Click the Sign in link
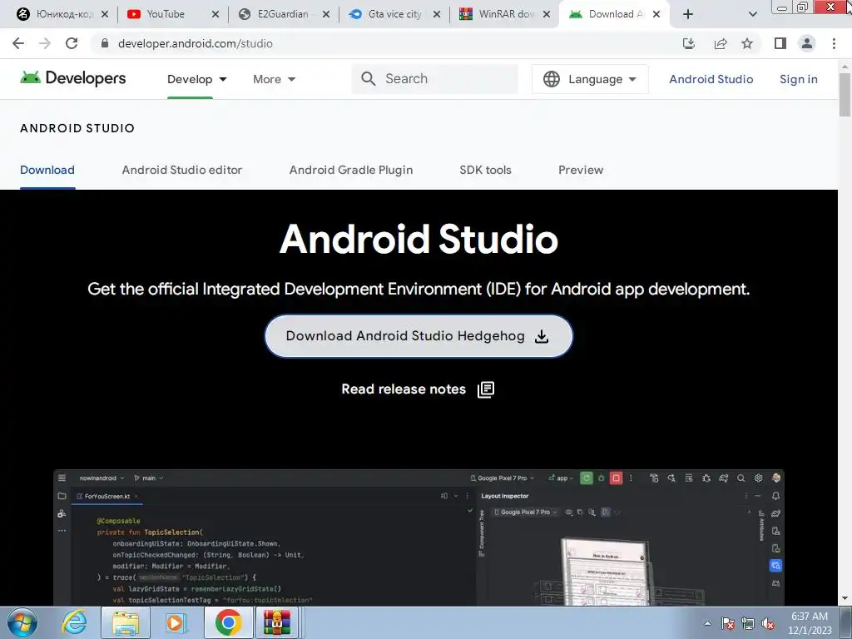Screen dimensions: 852x639 coord(798,79)
